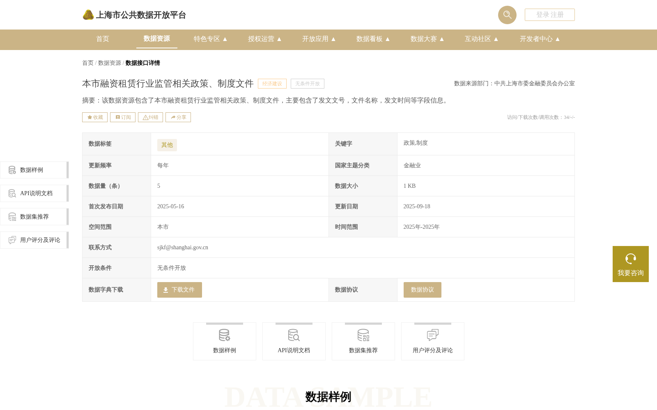The image size is (657, 410).
Task: Click sidebar 用户评分及评论 label
Action: [x=40, y=240]
